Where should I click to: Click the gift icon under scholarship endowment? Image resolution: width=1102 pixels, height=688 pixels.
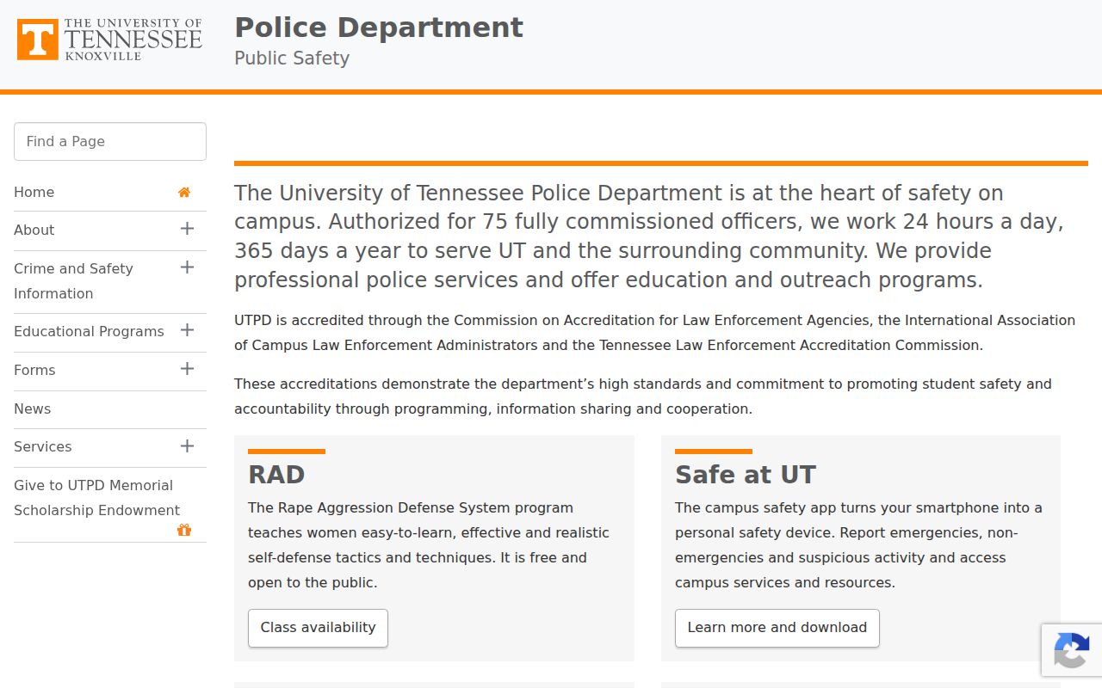pos(184,530)
